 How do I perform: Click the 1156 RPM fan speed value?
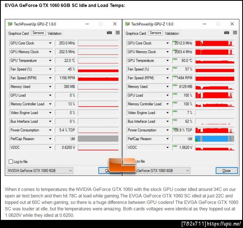pyautogui.click(x=66, y=78)
